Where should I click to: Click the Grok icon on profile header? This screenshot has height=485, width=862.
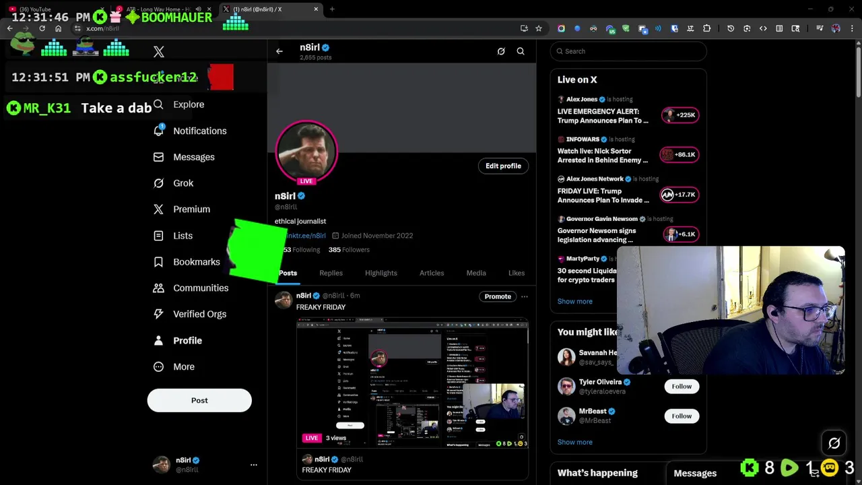tap(501, 51)
